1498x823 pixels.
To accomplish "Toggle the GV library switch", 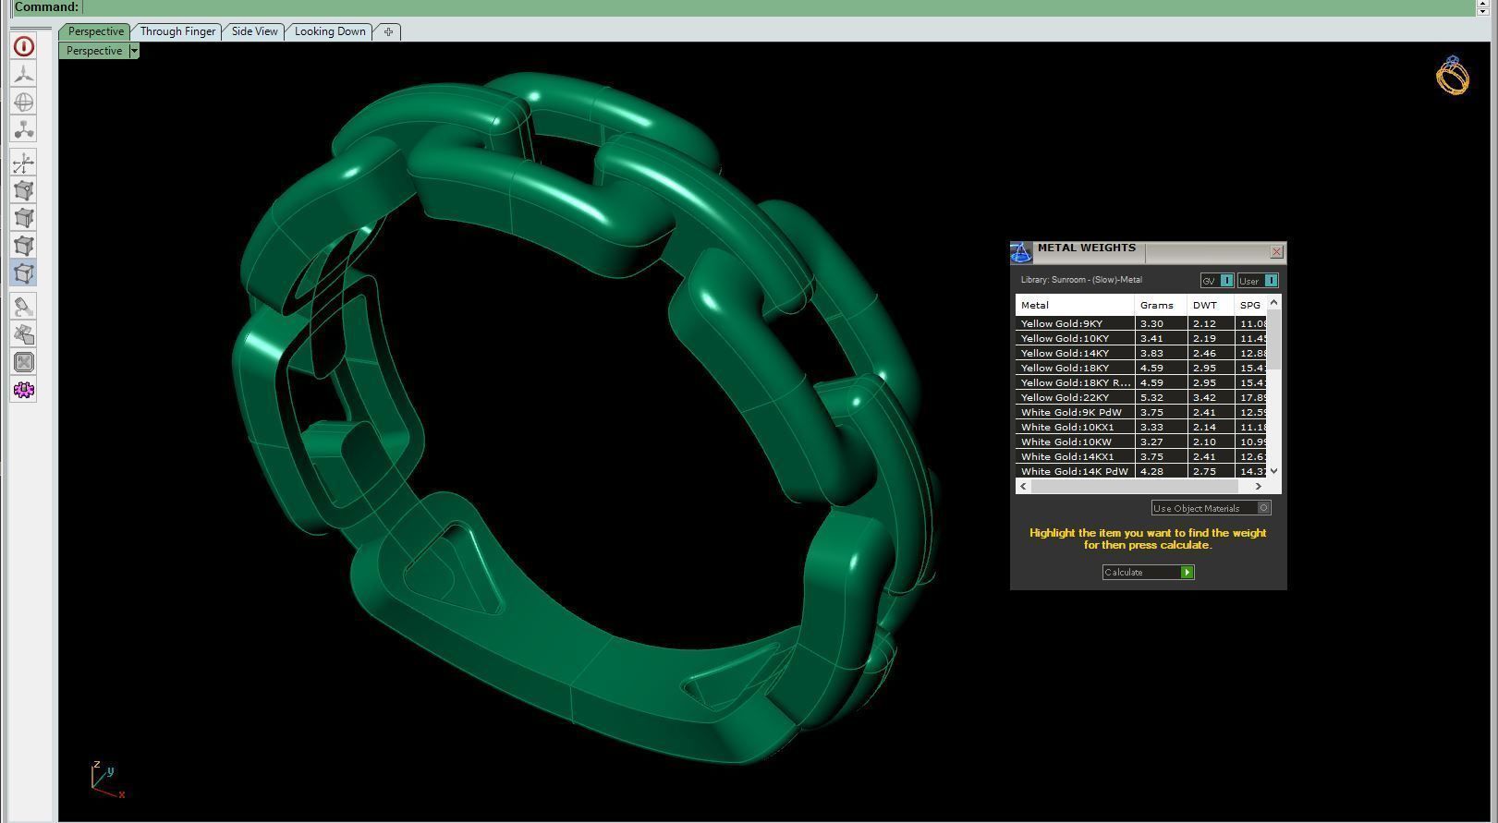I will coord(1217,281).
